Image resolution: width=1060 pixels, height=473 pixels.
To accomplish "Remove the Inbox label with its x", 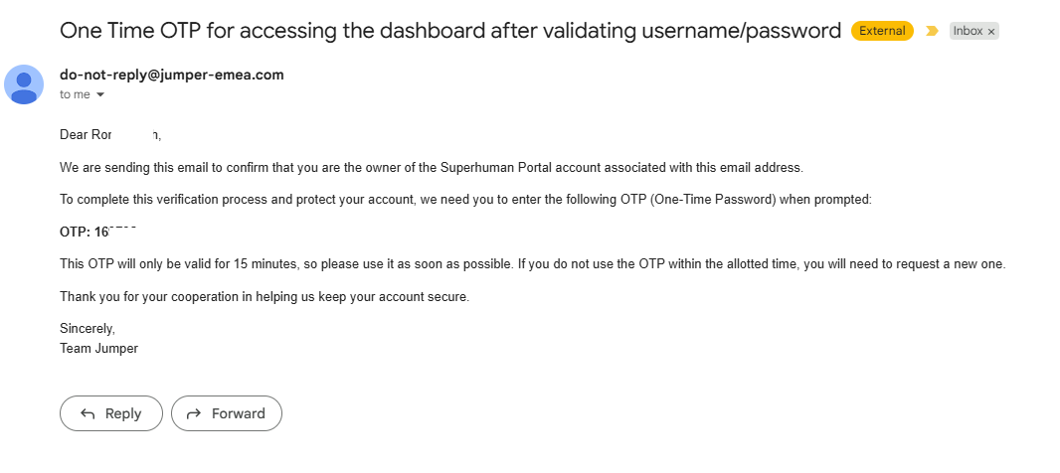I will [x=991, y=31].
